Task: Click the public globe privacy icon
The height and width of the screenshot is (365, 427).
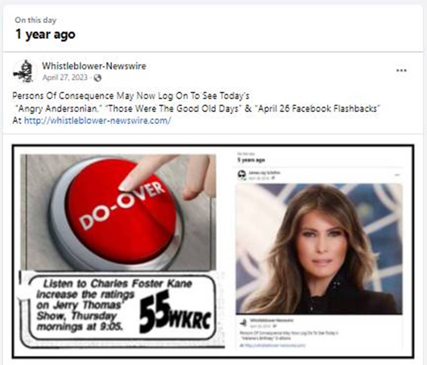Action: pos(98,78)
